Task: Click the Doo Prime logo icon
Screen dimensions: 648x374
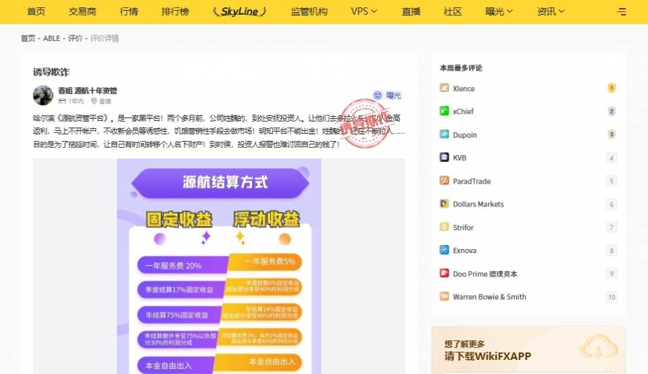Action: (x=444, y=273)
